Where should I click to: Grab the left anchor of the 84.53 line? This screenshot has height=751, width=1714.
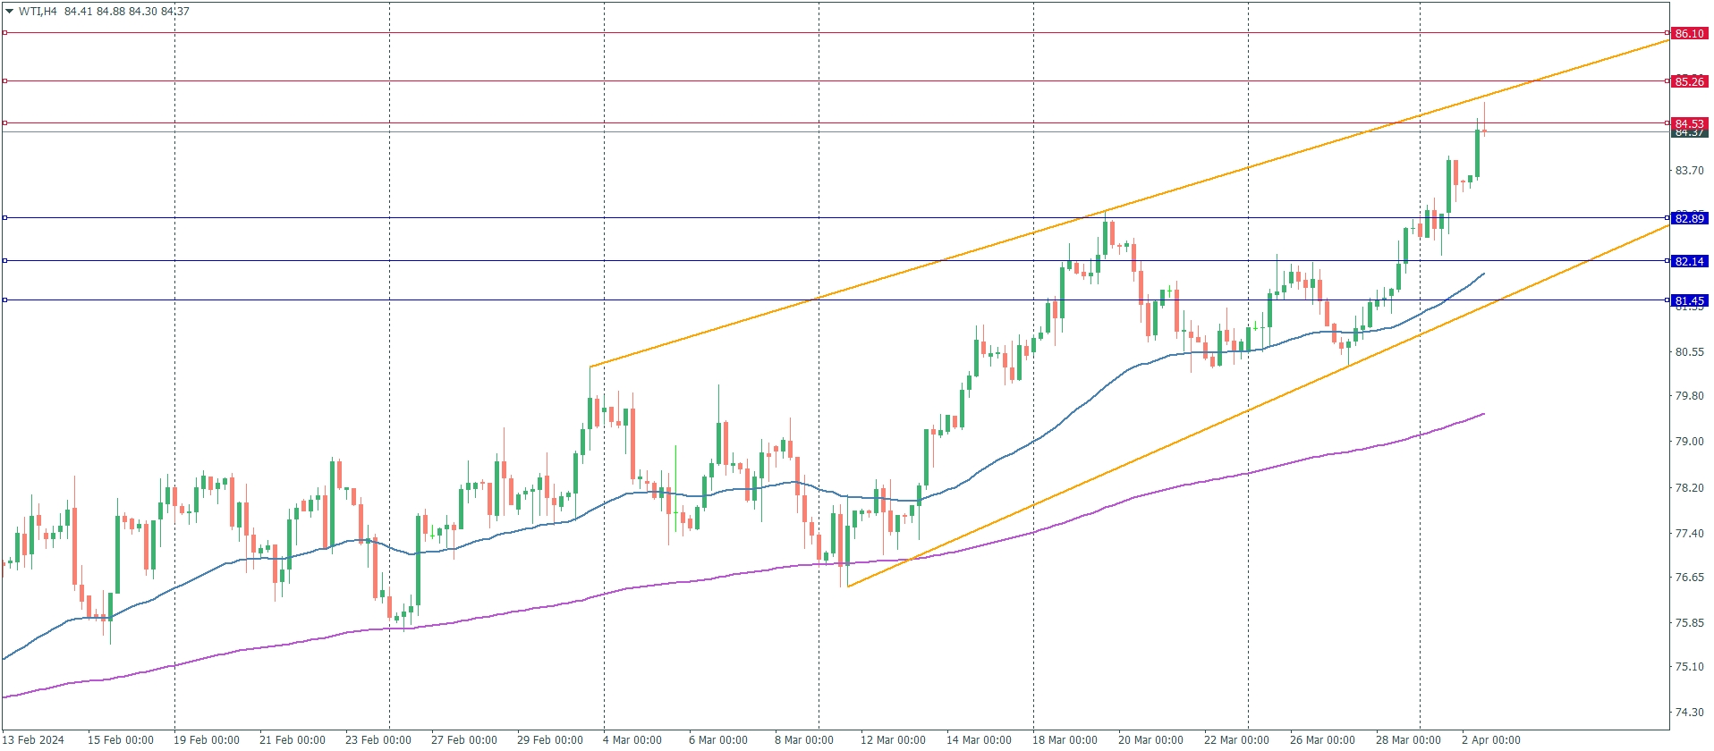(4, 123)
